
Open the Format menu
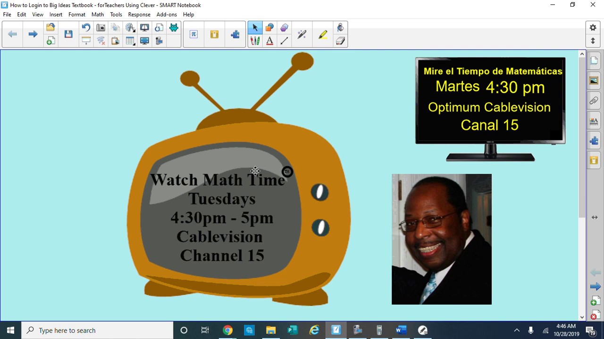(77, 15)
